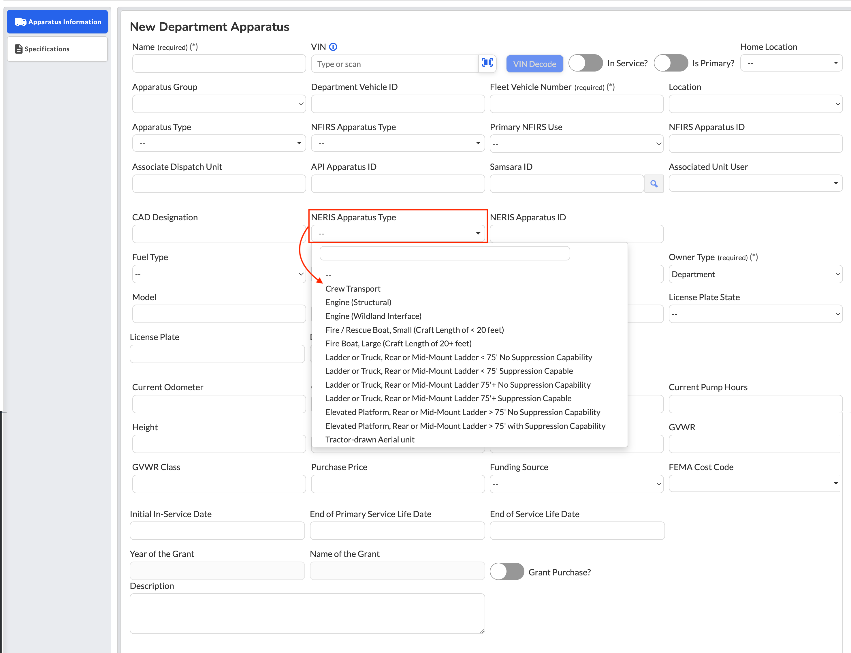This screenshot has width=851, height=653.
Task: Click the NFIRS Apparatus ID field
Action: (755, 144)
